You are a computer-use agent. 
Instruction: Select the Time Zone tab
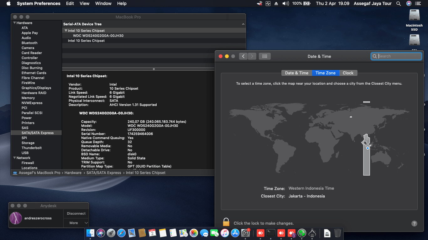(x=325, y=73)
